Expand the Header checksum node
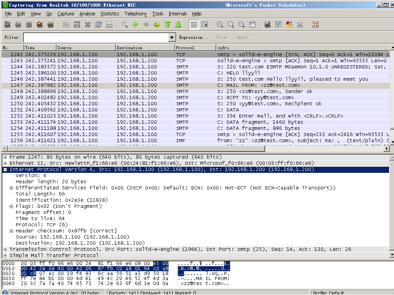 11,231
